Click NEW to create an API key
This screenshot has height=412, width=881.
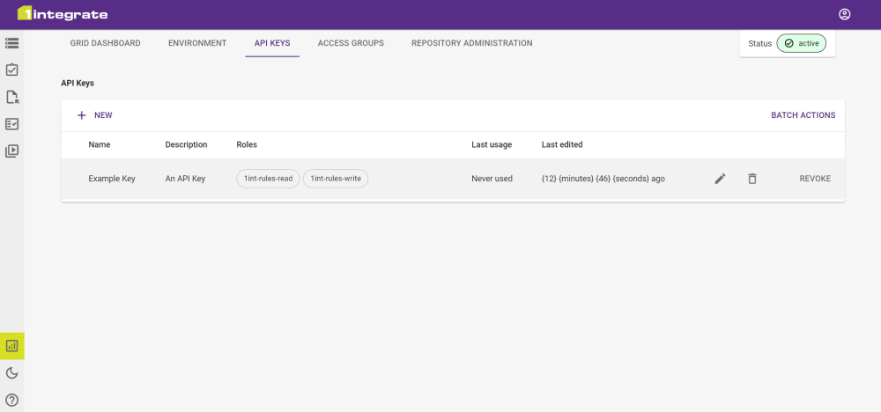tap(95, 115)
